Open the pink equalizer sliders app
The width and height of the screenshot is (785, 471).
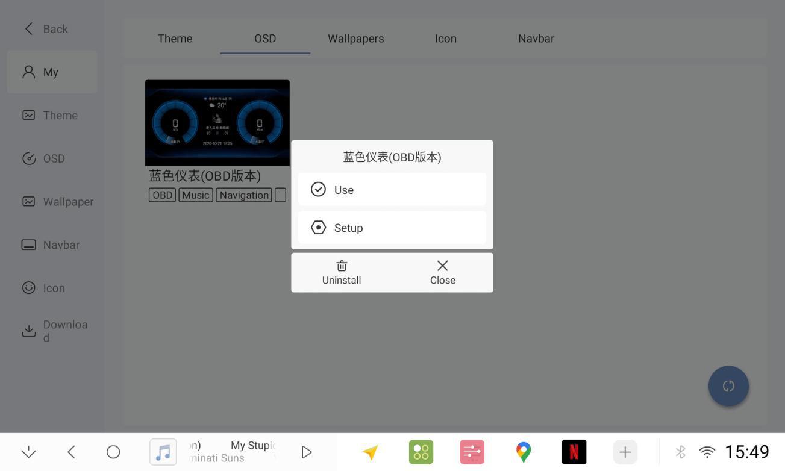click(x=472, y=452)
